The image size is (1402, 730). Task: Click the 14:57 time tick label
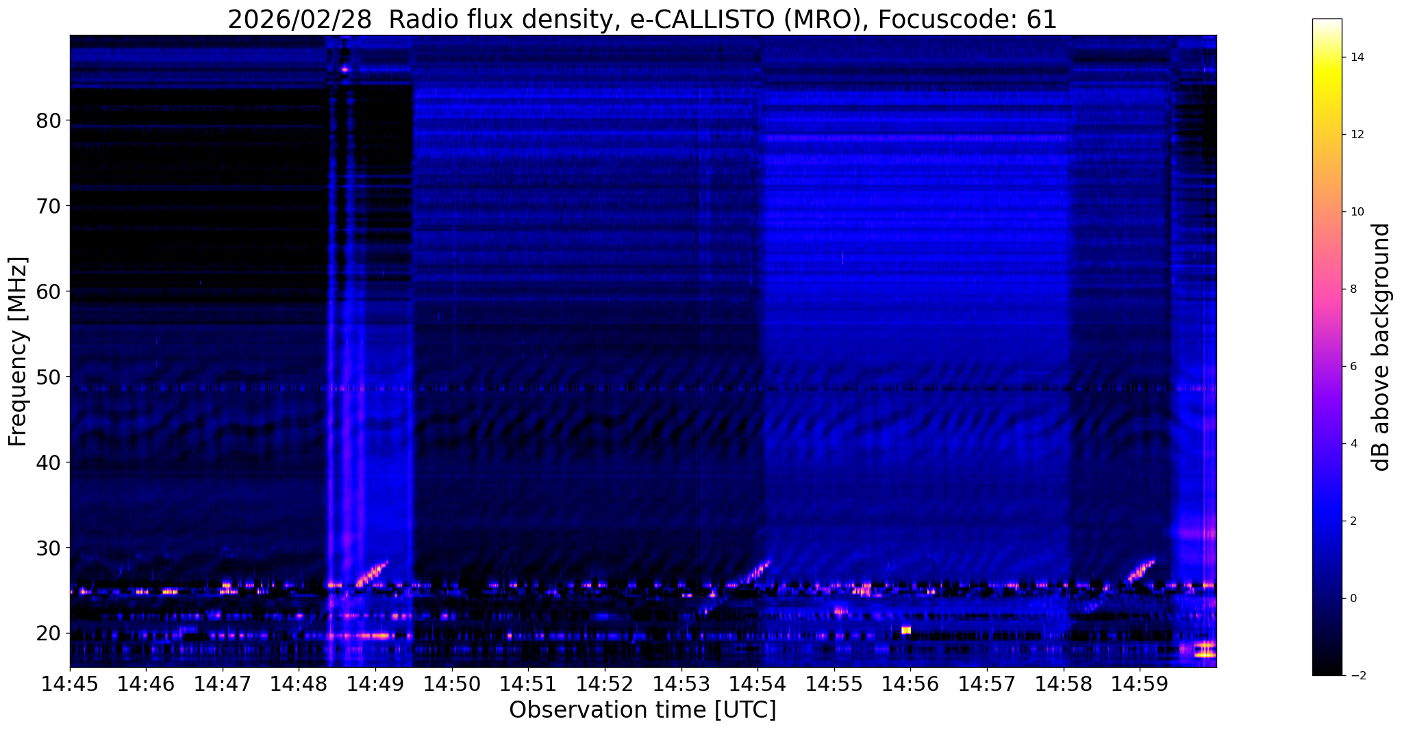click(987, 684)
